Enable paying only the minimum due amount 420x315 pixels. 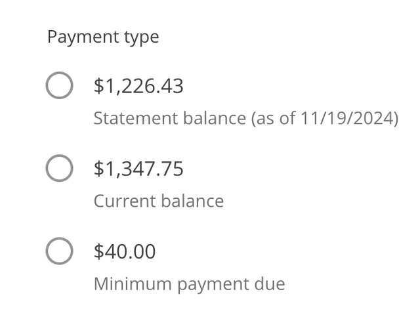[59, 252]
